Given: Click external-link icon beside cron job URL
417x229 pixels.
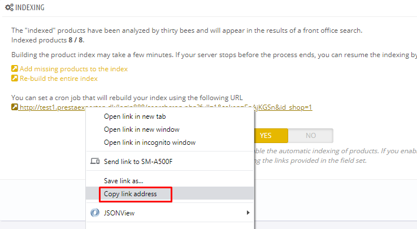Looking at the screenshot, I should [14, 107].
